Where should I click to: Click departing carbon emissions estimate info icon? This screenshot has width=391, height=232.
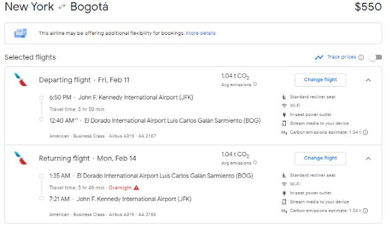[365, 132]
